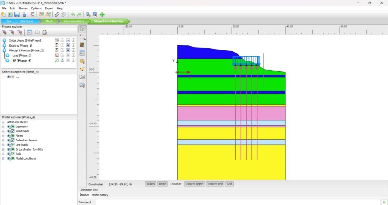Expand the Plates tree node
Screen dimensions: 388x205
click(x=3, y=136)
